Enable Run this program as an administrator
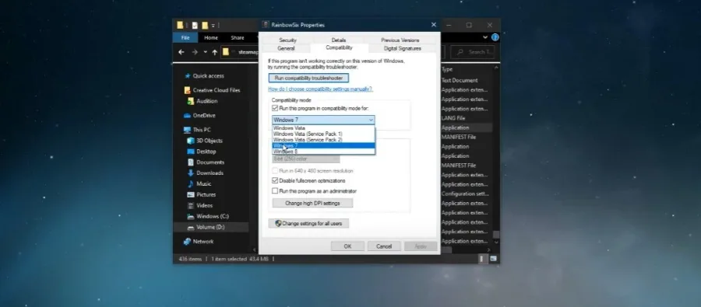This screenshot has width=701, height=307. tap(275, 191)
